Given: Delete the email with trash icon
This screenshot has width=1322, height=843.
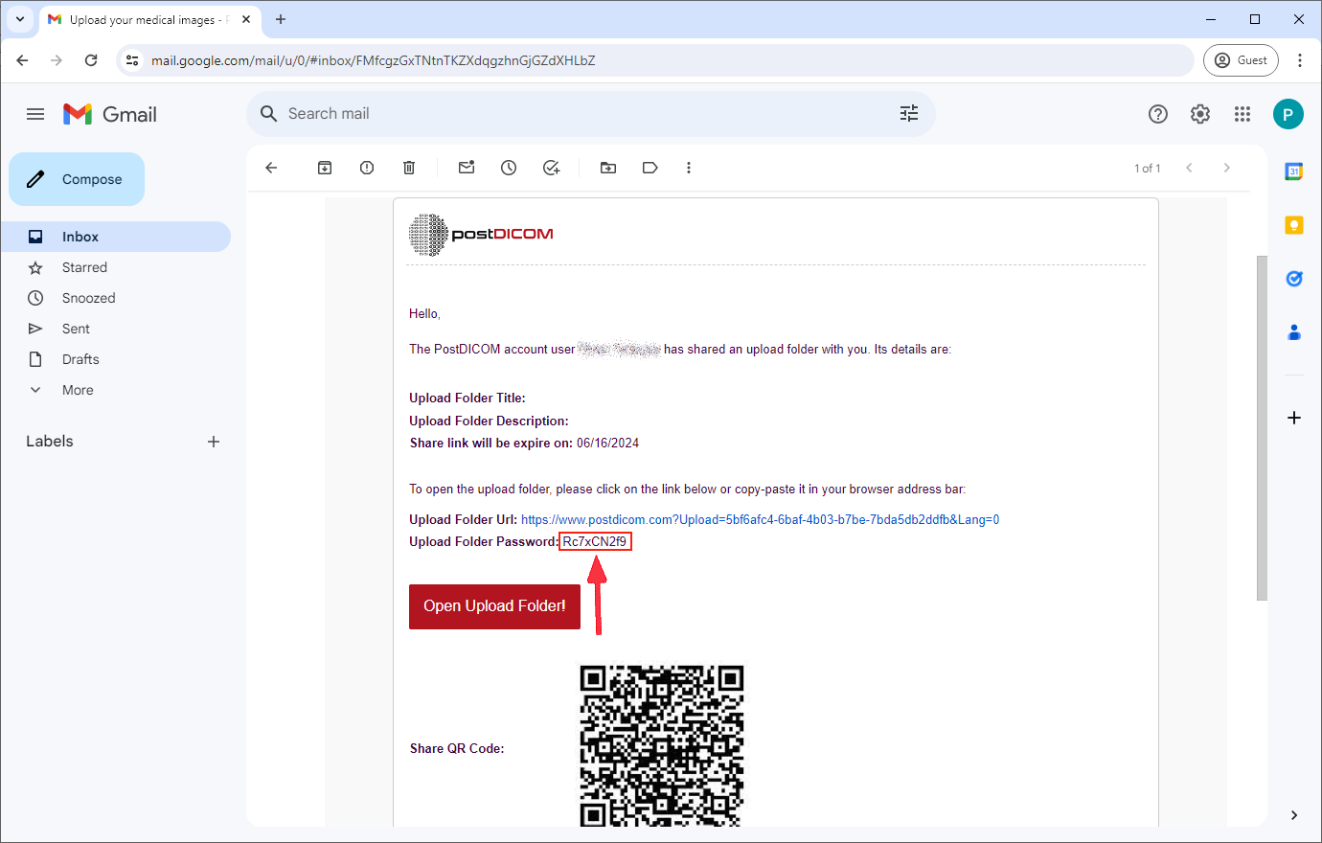Looking at the screenshot, I should pos(409,168).
